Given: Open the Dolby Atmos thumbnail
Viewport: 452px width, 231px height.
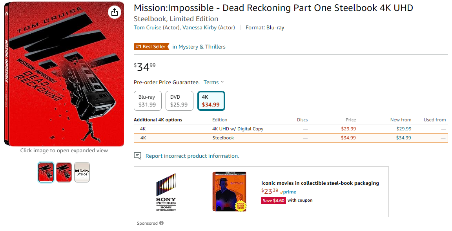Looking at the screenshot, I should click(82, 172).
